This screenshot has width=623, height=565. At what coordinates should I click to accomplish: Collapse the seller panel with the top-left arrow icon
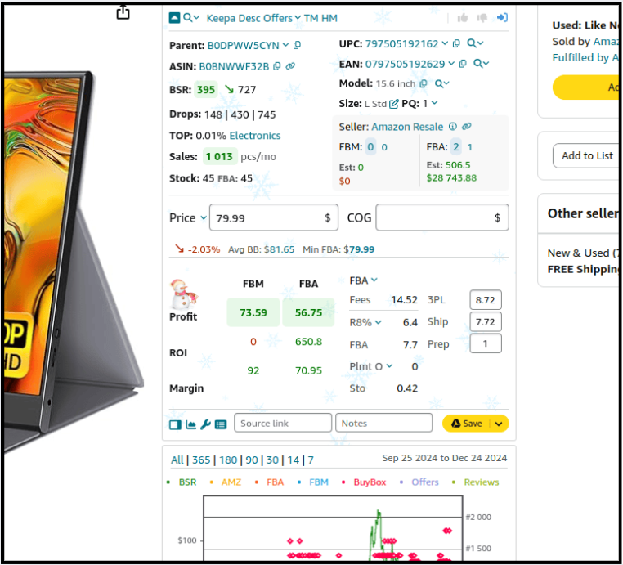174,18
